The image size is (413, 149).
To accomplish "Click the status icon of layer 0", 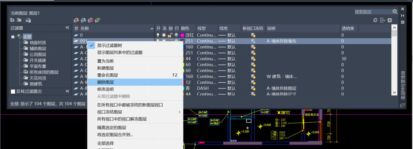I will [x=76, y=35].
